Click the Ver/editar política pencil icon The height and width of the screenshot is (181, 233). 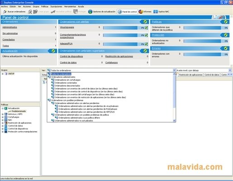click(x=53, y=12)
